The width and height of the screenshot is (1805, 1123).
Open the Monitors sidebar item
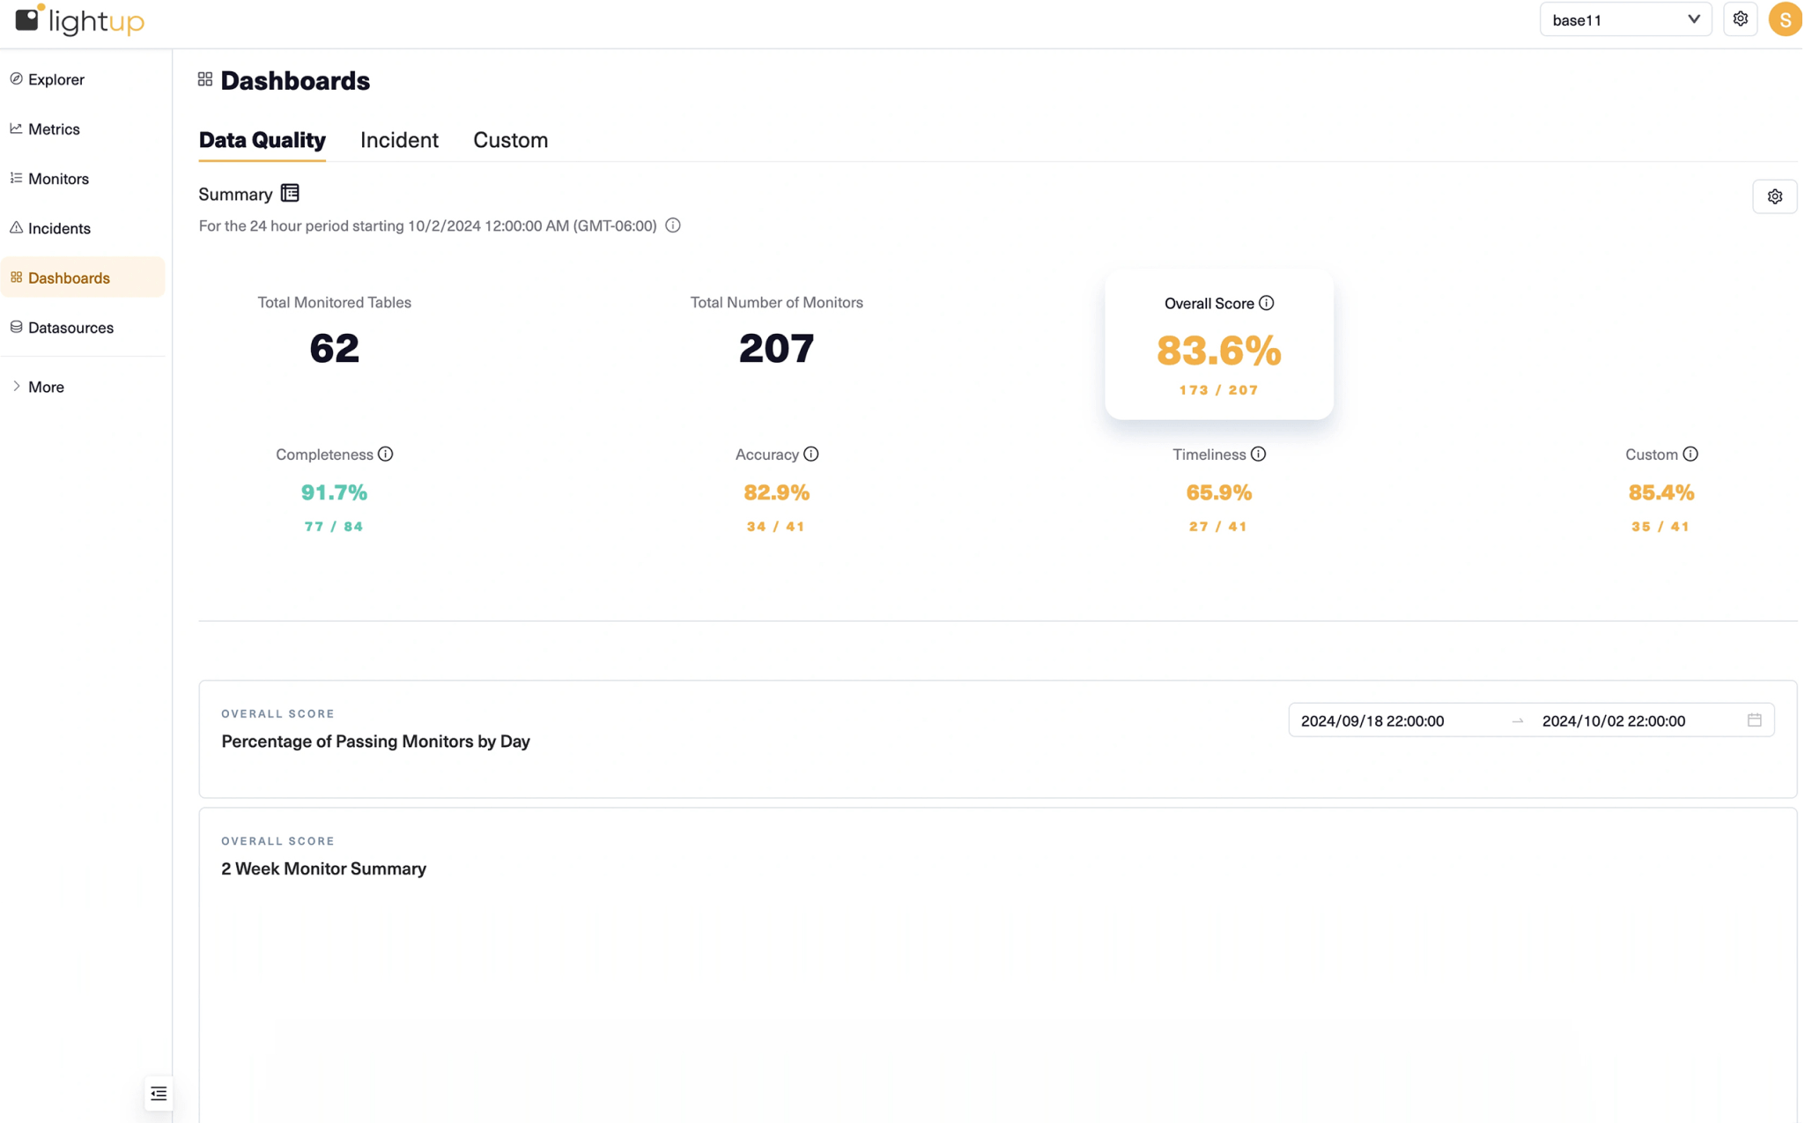58,178
